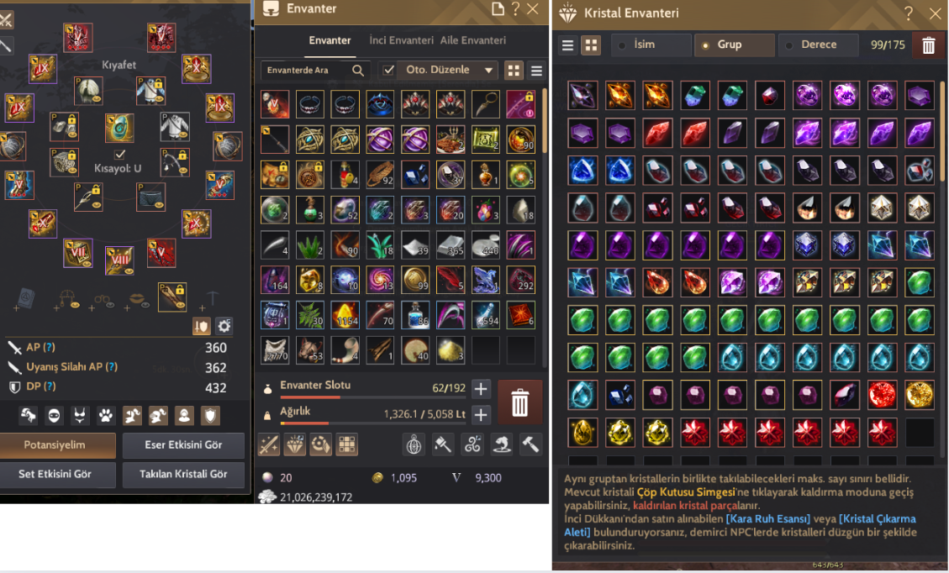Expand Ağırlık limit with plus button

click(481, 414)
